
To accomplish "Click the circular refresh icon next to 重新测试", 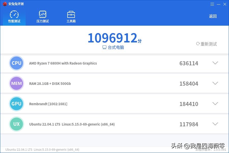I will pyautogui.click(x=198, y=44).
